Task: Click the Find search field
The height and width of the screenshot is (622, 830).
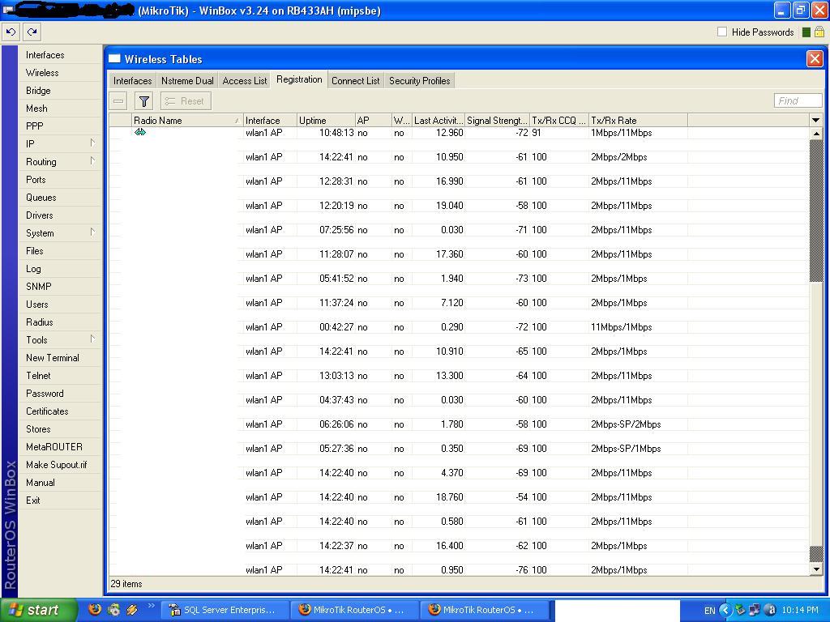Action: 798,100
